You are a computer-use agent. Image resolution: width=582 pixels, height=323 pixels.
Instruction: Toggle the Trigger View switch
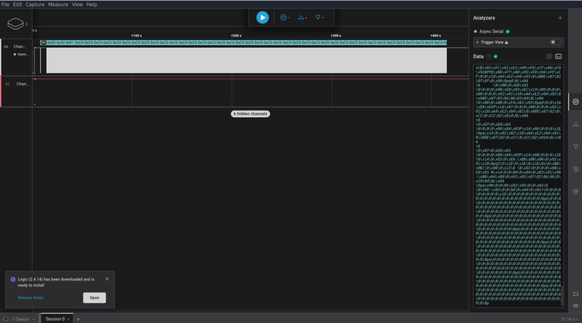tap(555, 42)
